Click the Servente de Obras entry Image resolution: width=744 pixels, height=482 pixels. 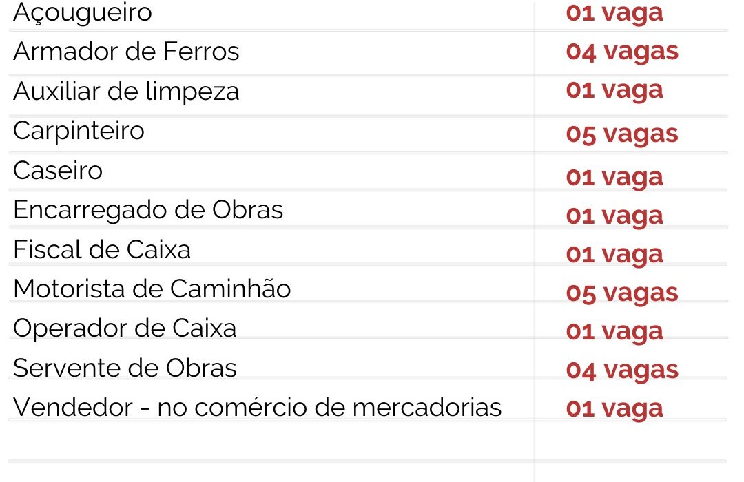[x=125, y=368]
